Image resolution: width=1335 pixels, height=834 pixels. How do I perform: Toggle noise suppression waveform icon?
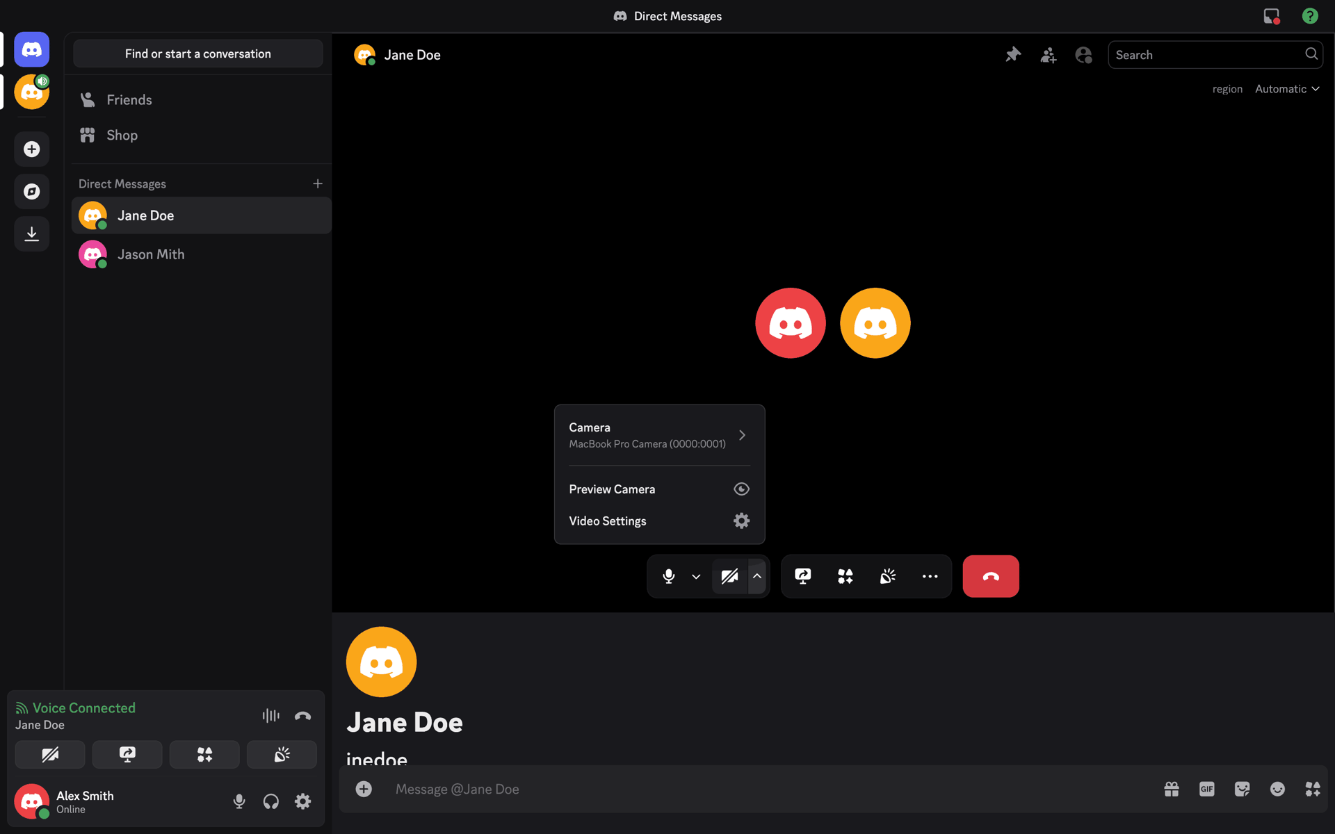click(271, 715)
